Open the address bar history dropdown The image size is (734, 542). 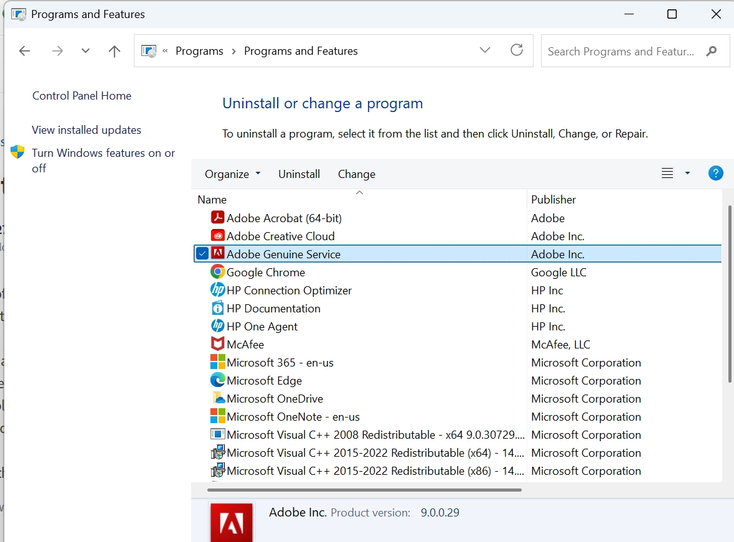tap(485, 50)
